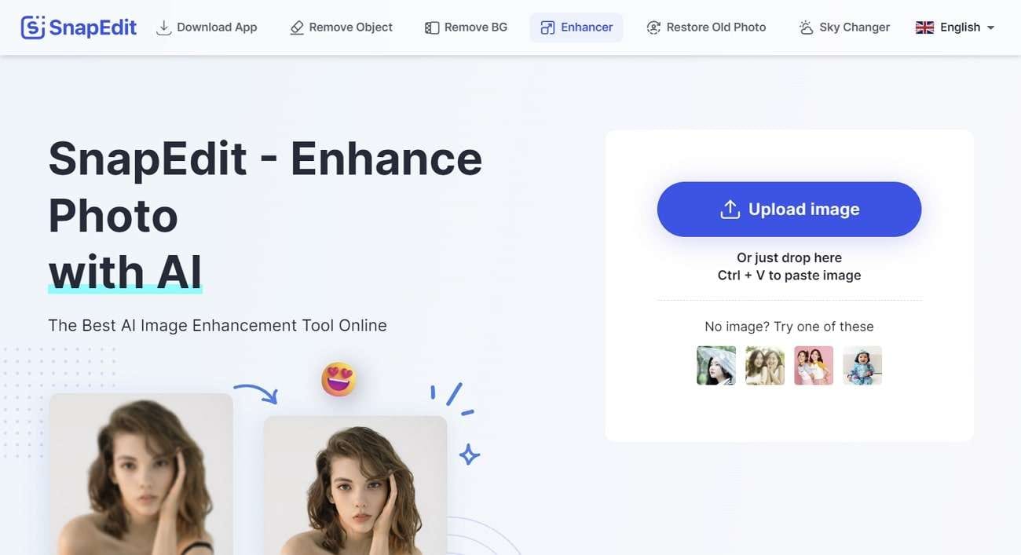Image resolution: width=1021 pixels, height=555 pixels.
Task: Expand the English language dropdown arrow
Action: (990, 27)
